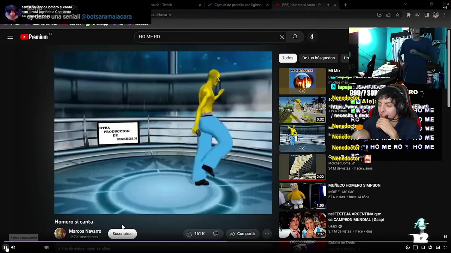Open ssnt1i streamer name link
451x253 pixels.
[26, 12]
